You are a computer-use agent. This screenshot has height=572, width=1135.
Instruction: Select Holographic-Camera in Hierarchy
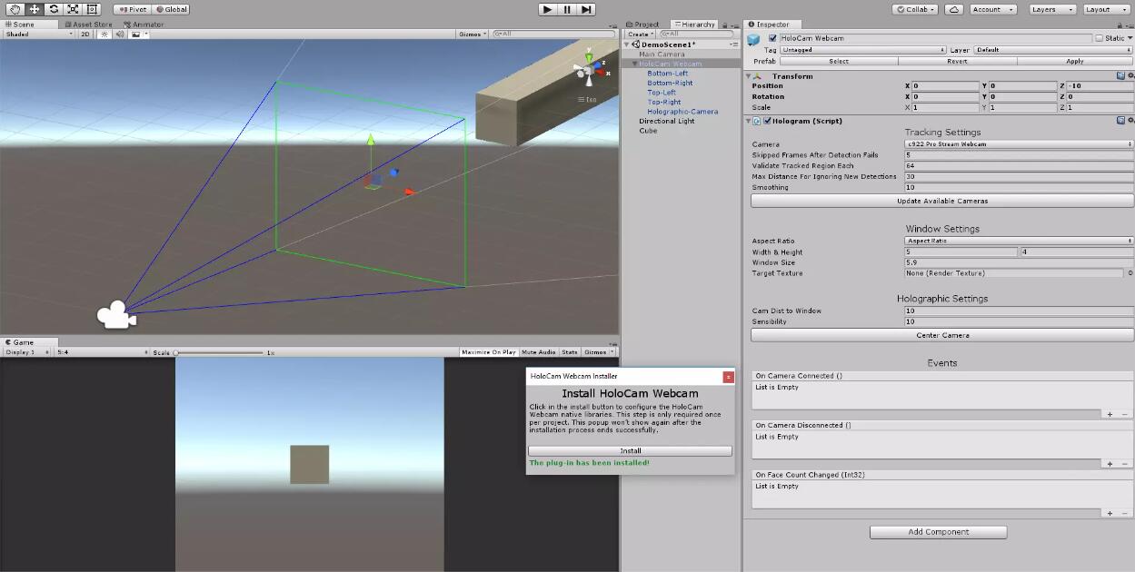point(682,112)
